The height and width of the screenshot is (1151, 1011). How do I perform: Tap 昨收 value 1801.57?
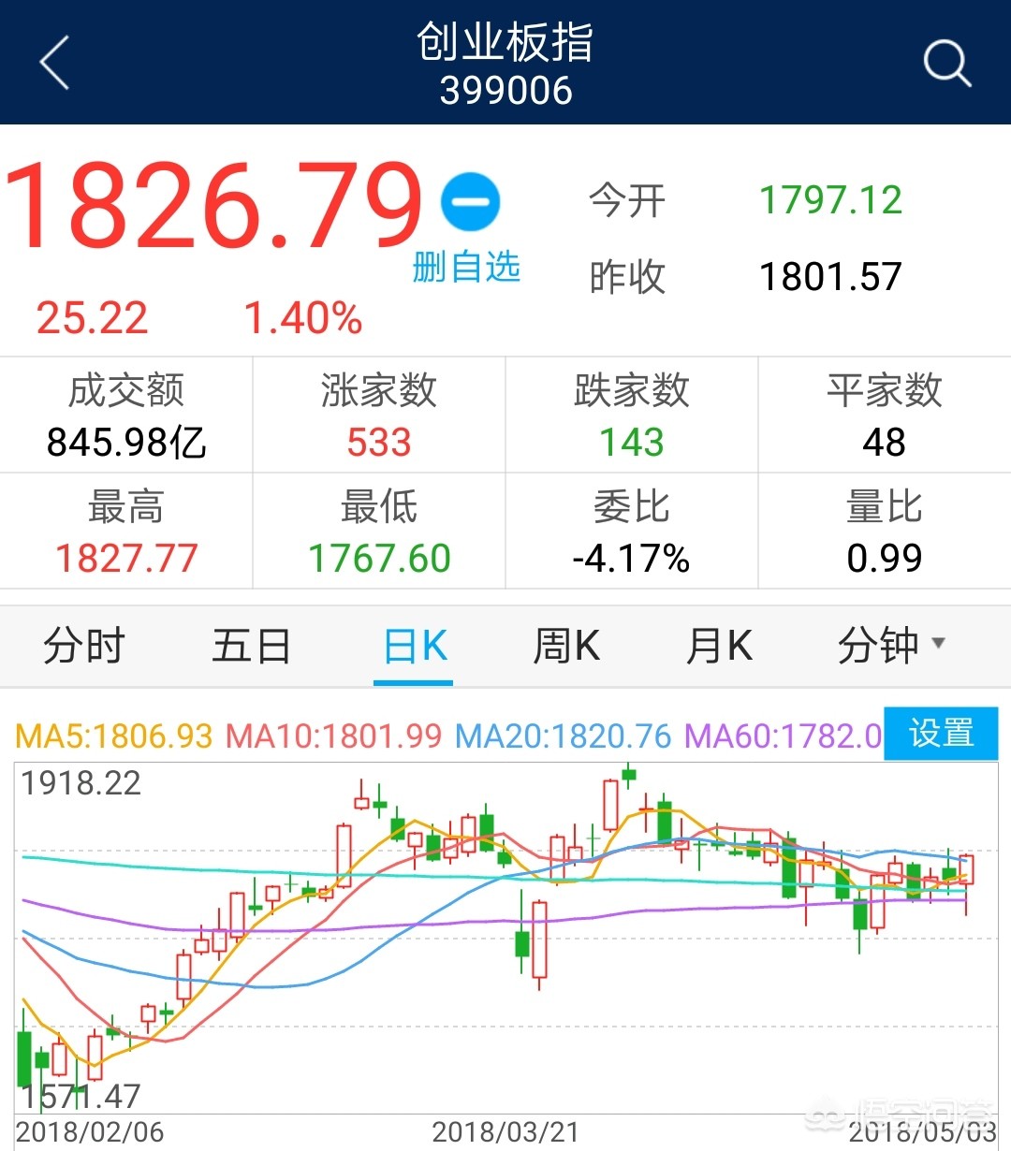pyautogui.click(x=830, y=277)
